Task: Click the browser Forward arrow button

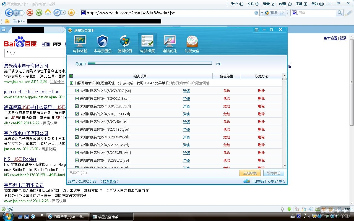Action: 16,13
